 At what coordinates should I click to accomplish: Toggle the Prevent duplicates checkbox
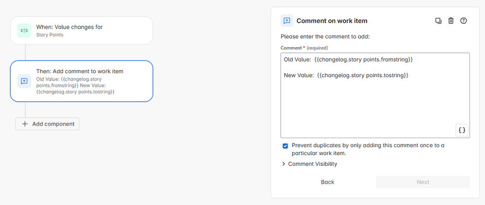[x=285, y=146]
